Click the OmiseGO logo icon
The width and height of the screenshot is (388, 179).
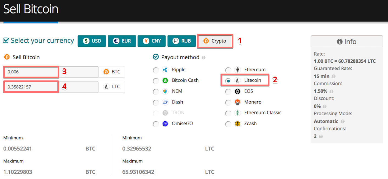pyautogui.click(x=165, y=124)
